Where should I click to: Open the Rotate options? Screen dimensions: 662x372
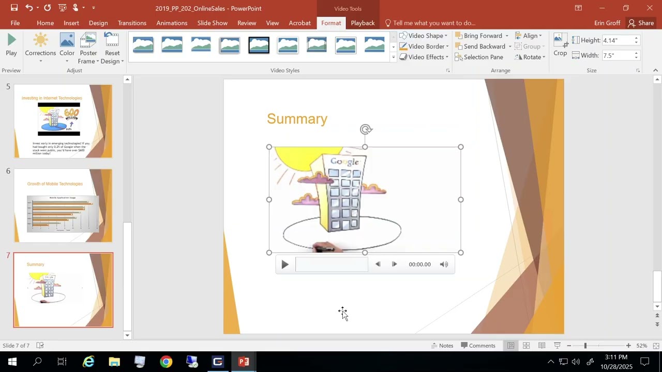point(530,57)
